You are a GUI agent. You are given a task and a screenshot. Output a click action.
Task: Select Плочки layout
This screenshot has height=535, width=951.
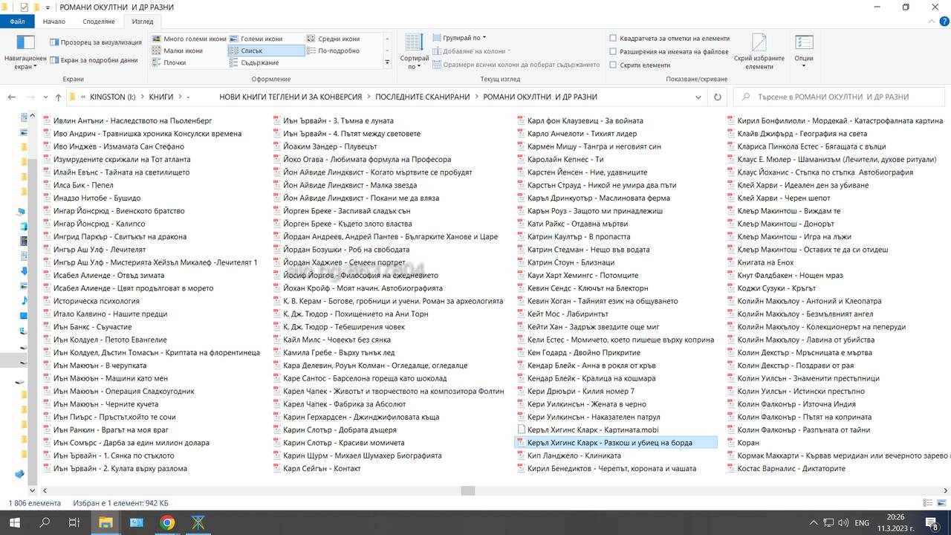point(169,62)
